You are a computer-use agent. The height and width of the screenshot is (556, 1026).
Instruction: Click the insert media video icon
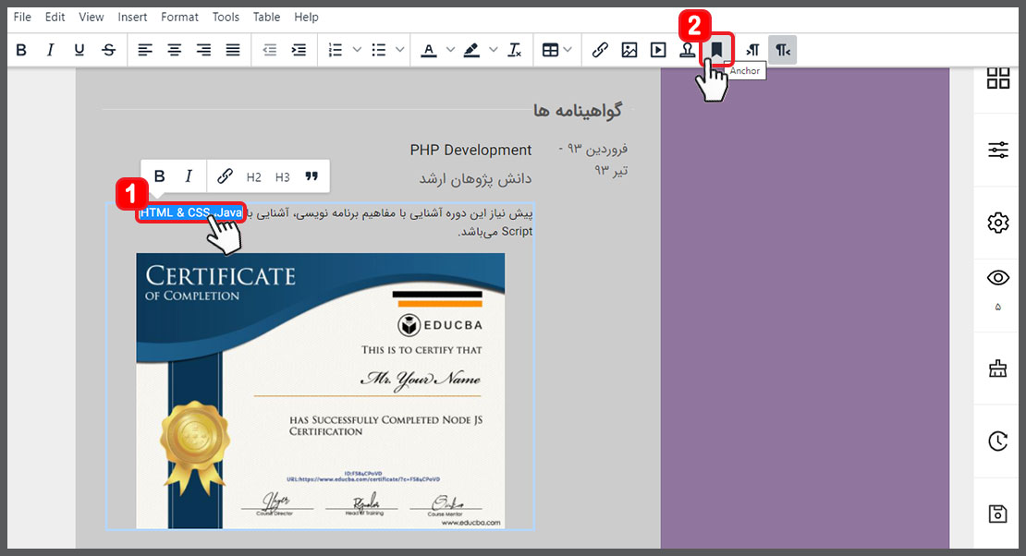click(658, 50)
